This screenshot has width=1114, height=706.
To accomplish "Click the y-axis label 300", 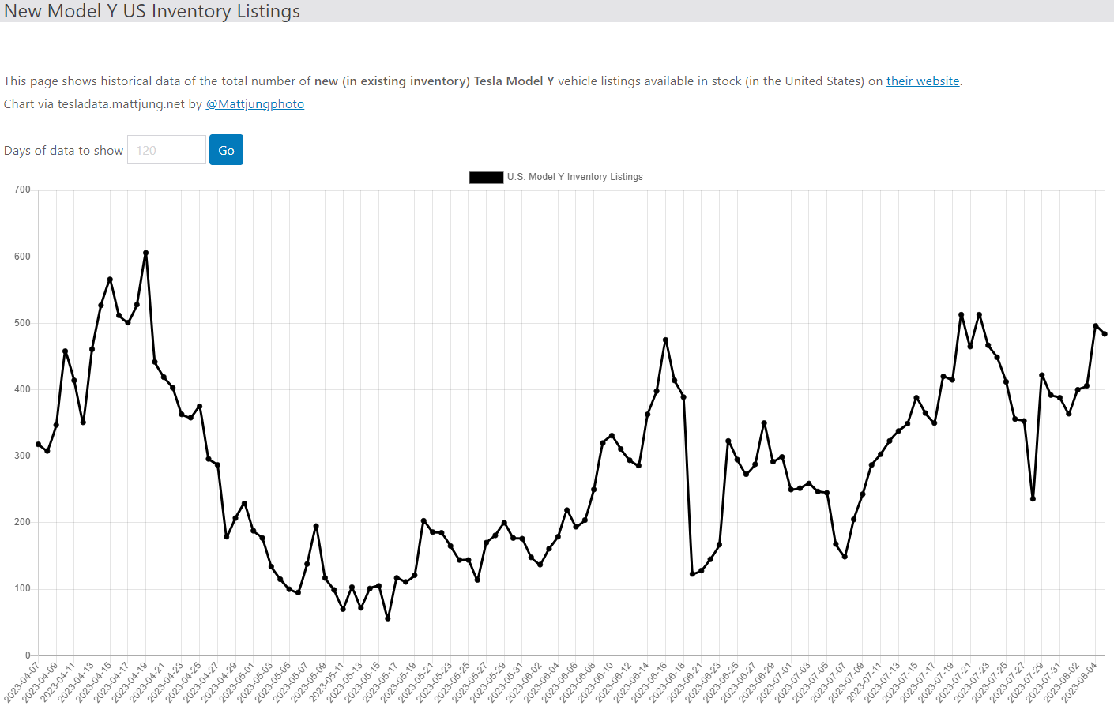I will [22, 456].
